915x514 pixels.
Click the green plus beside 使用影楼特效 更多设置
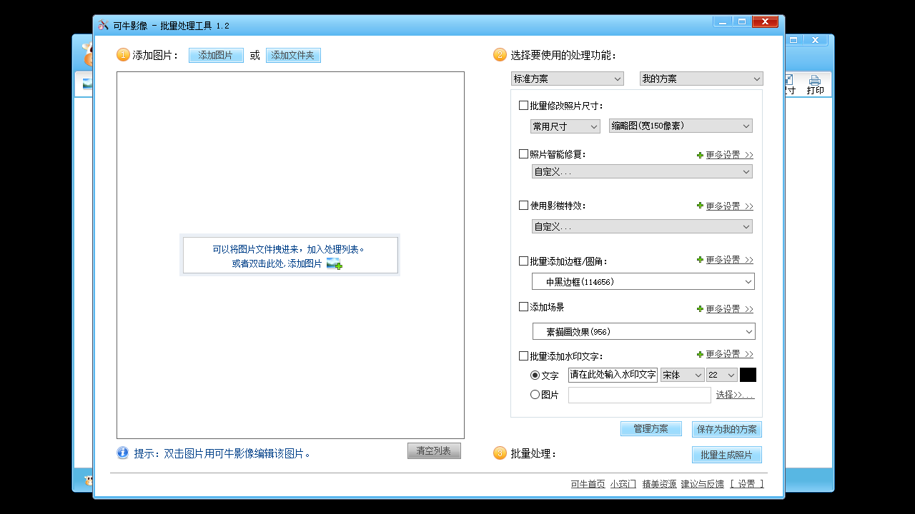point(701,206)
